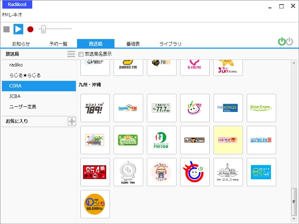Maximize the Radikool window
Viewport: 299px width, 224px height.
point(281,6)
